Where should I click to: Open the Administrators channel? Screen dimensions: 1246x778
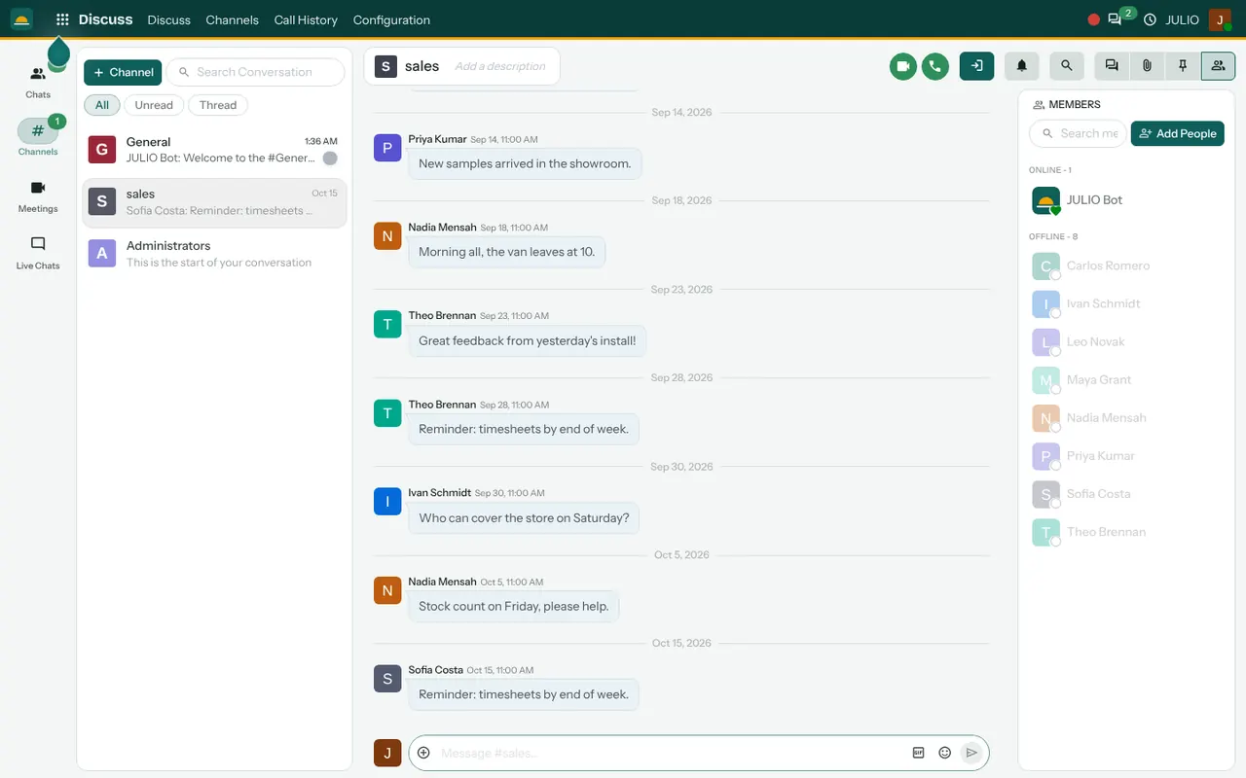click(214, 254)
